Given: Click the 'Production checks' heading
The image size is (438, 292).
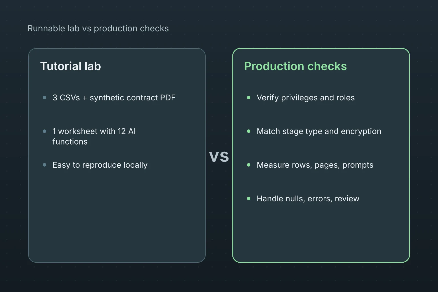Looking at the screenshot, I should 295,66.
